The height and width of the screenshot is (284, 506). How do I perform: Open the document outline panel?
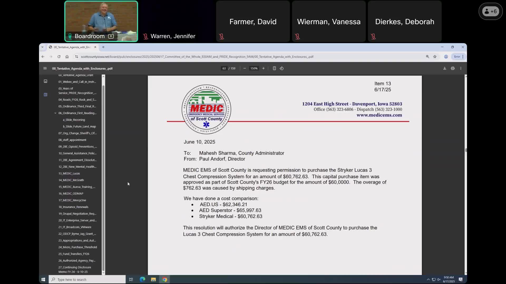[45, 95]
